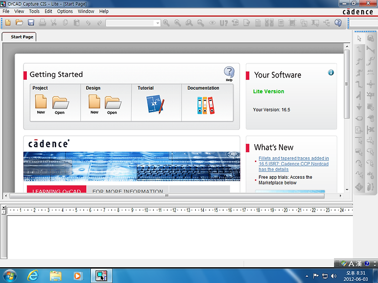This screenshot has height=283, width=378.
Task: Click the vertical scrollbar down arrow
Action: coord(347,189)
